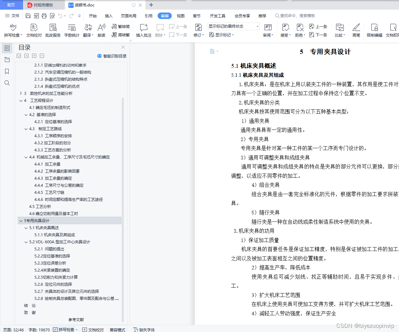The width and height of the screenshot is (399, 332).
Task: Collapse section 4.2 基准的选择
Action: (x=26, y=115)
